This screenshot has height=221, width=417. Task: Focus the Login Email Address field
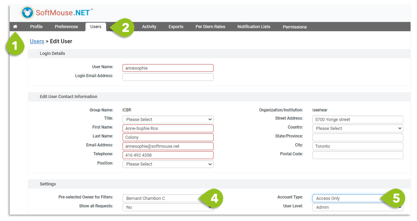(x=168, y=77)
